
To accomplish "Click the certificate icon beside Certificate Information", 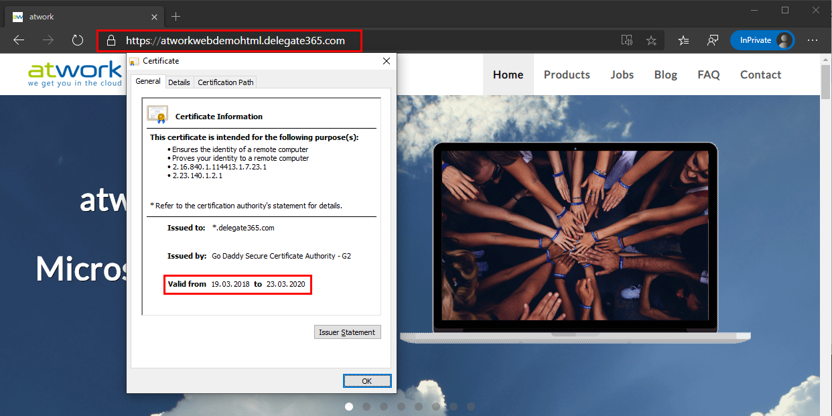I will point(157,115).
